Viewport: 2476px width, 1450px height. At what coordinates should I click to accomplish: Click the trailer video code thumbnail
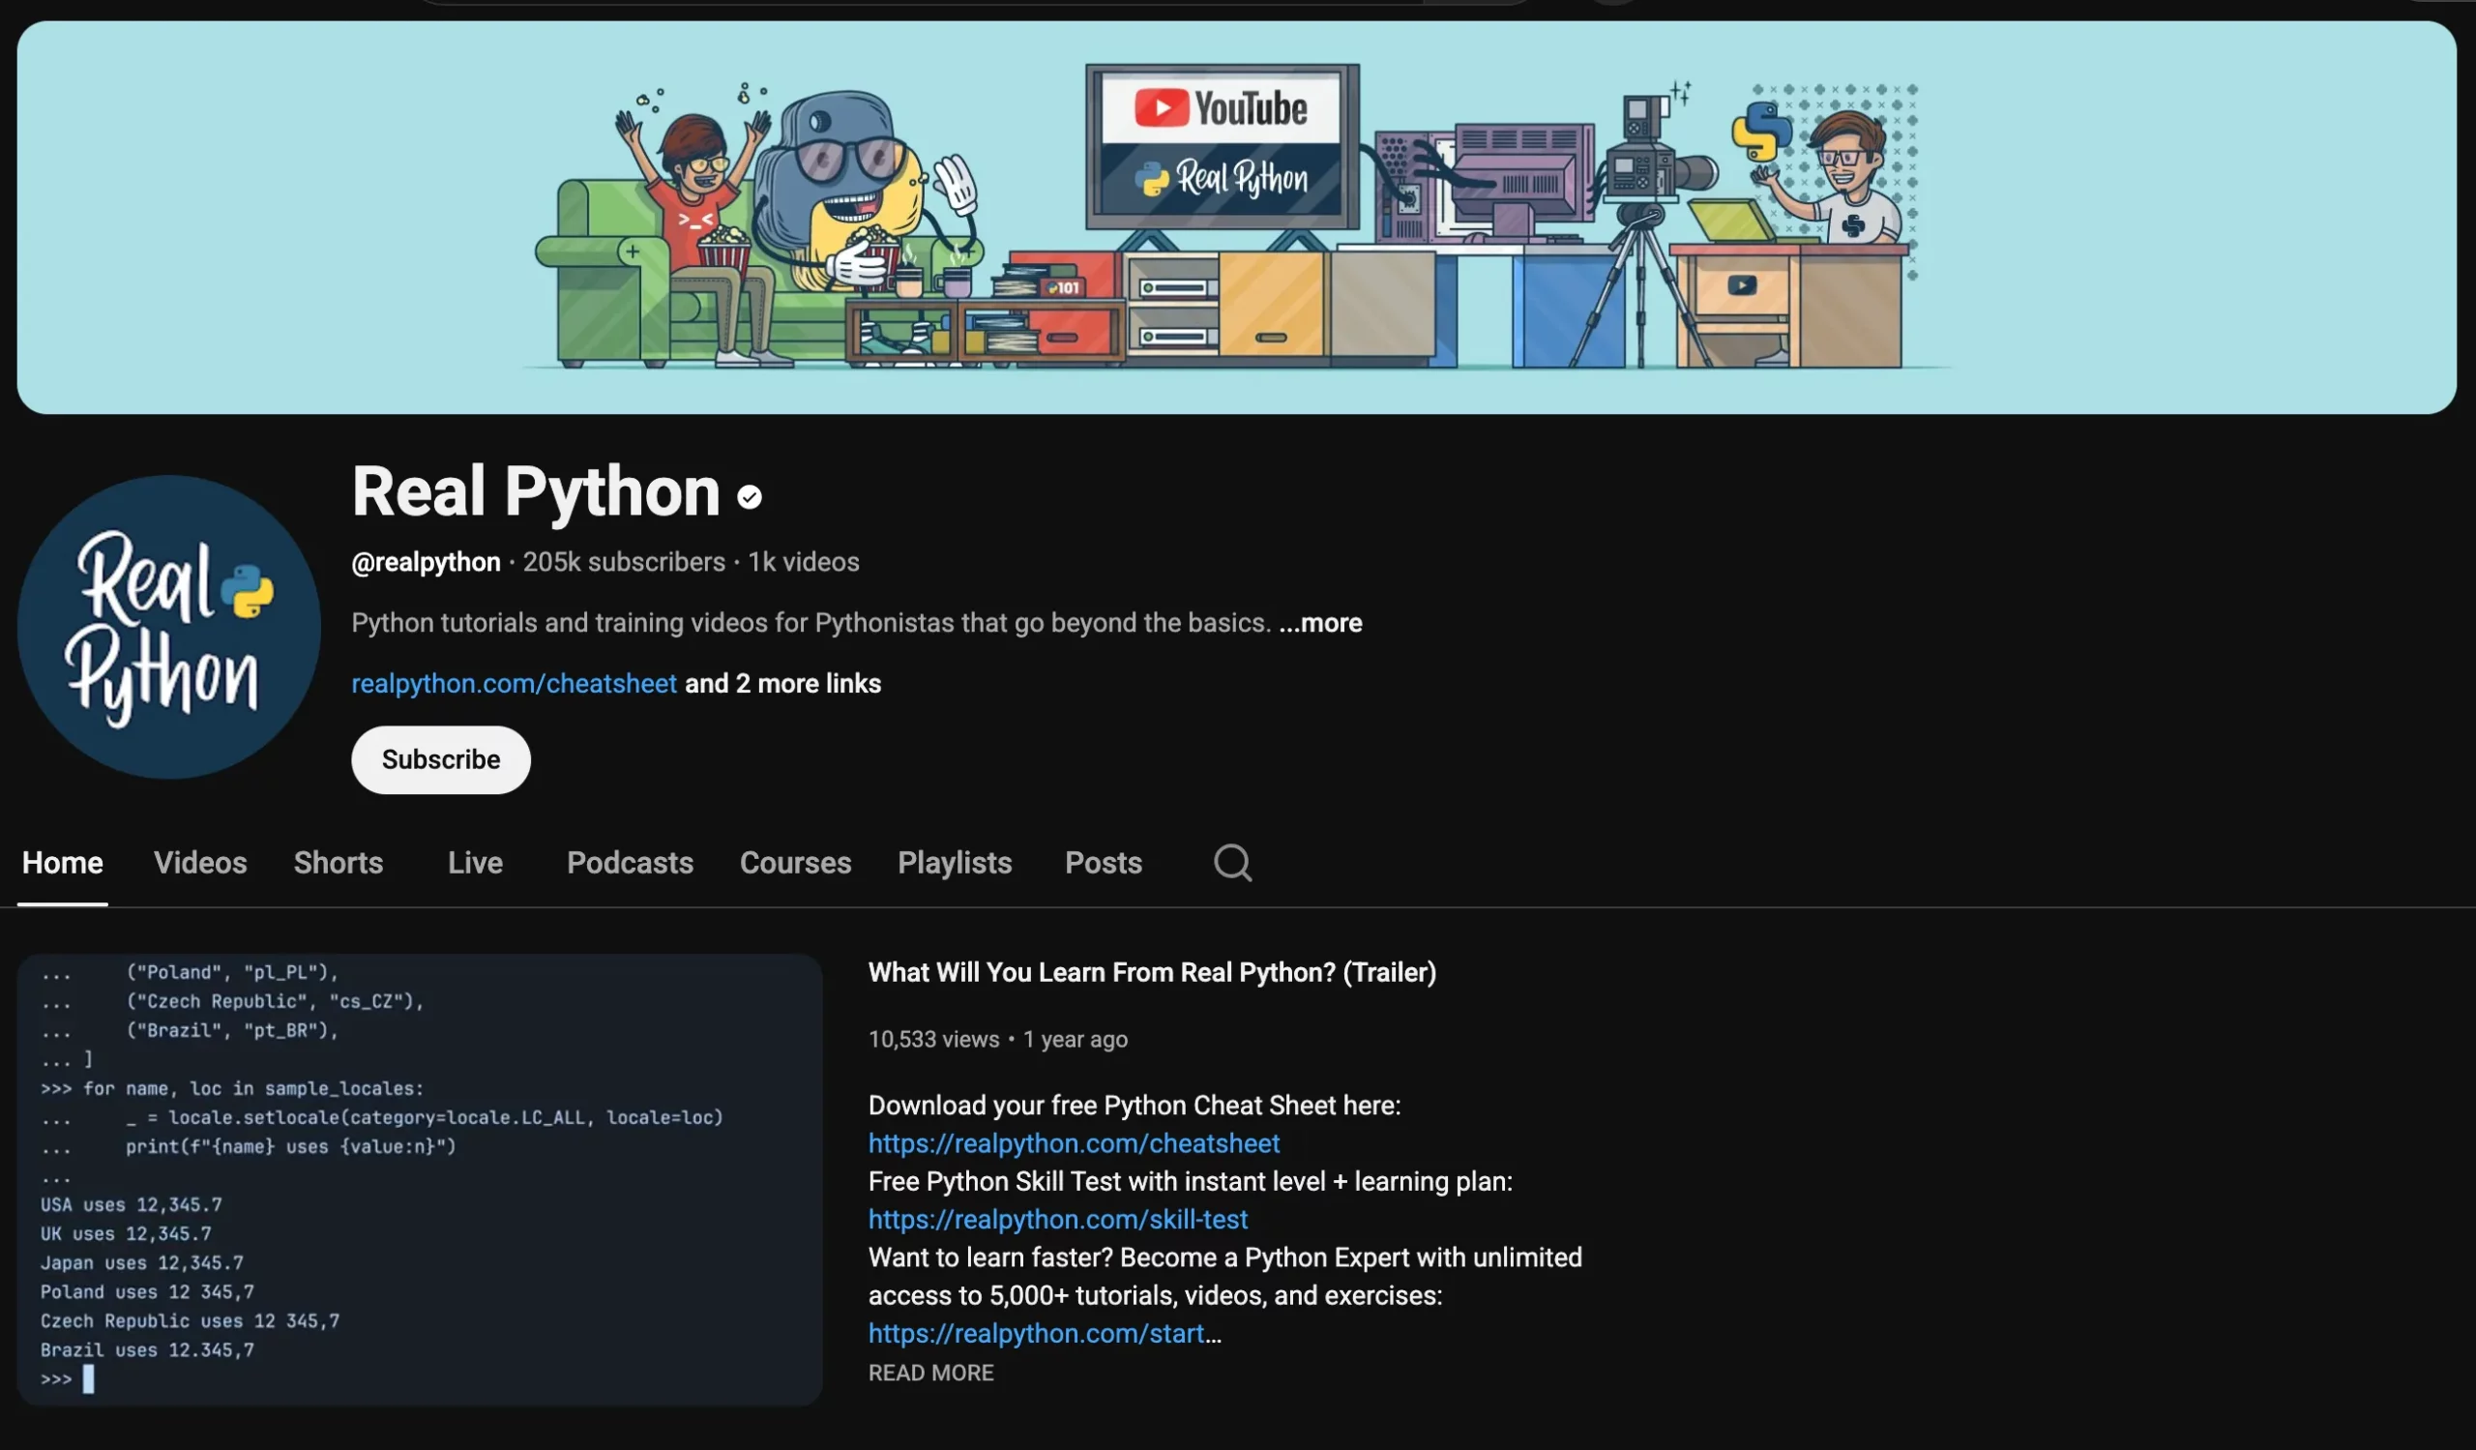click(423, 1176)
